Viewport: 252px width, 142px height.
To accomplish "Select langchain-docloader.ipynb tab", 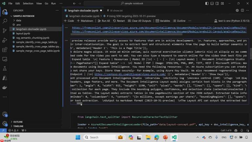I will click(83, 11).
